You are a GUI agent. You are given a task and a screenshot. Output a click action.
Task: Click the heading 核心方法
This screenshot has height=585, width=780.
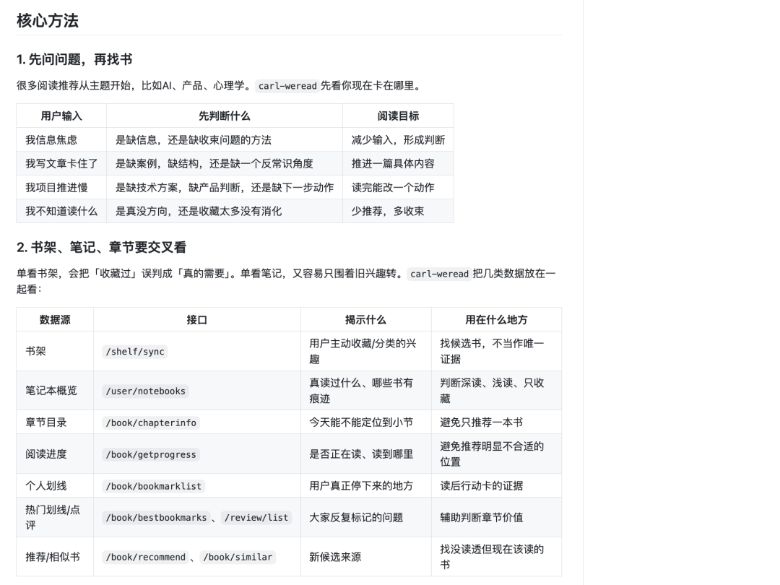[47, 21]
